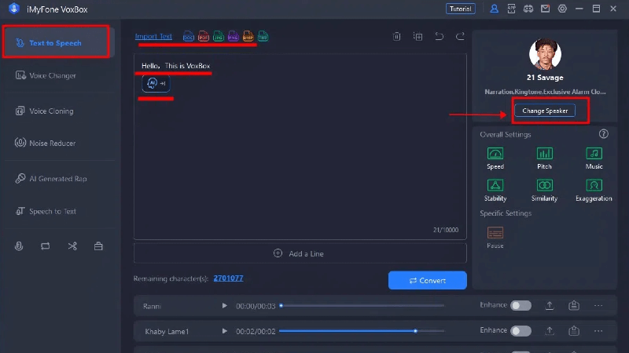The height and width of the screenshot is (353, 629).
Task: Open the user account icon
Action: pyautogui.click(x=495, y=9)
